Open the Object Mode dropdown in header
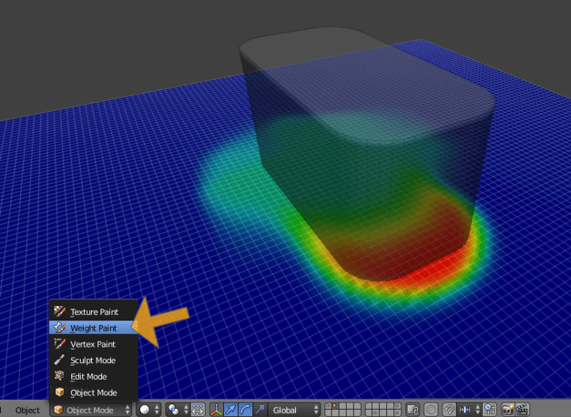Screen dimensions: 571x417 [x=89, y=410]
